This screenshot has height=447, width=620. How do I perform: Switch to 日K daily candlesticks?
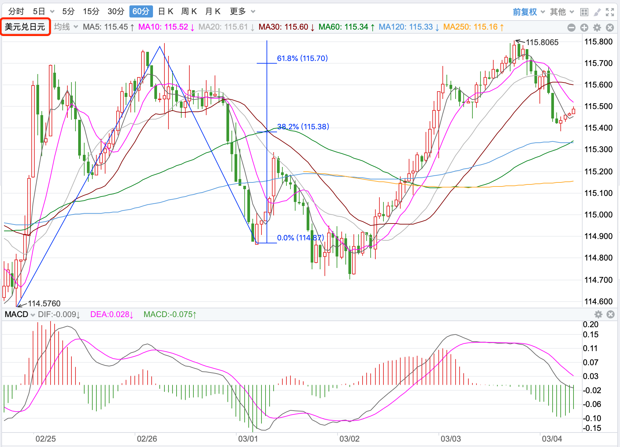[166, 11]
